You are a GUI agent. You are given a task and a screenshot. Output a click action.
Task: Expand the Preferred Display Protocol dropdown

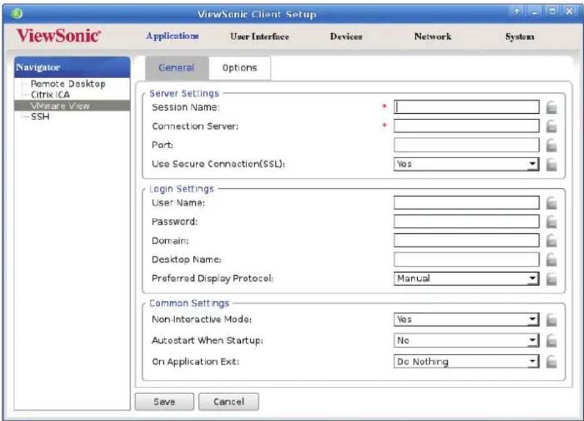466,278
